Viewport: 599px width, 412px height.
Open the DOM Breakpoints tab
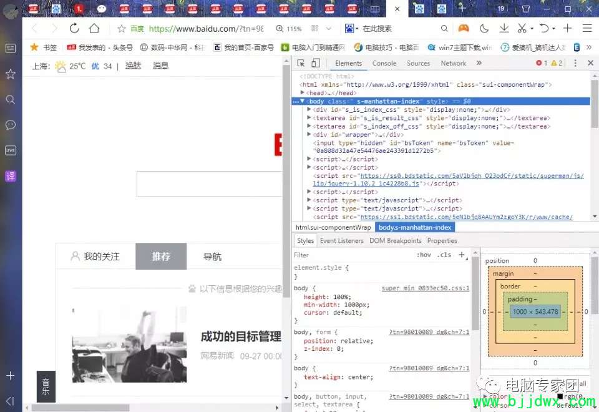coord(396,241)
